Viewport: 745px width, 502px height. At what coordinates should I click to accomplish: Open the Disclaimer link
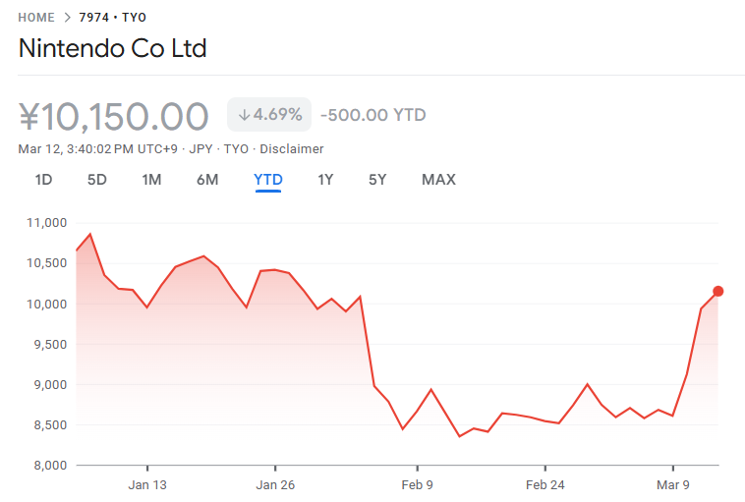pyautogui.click(x=291, y=149)
